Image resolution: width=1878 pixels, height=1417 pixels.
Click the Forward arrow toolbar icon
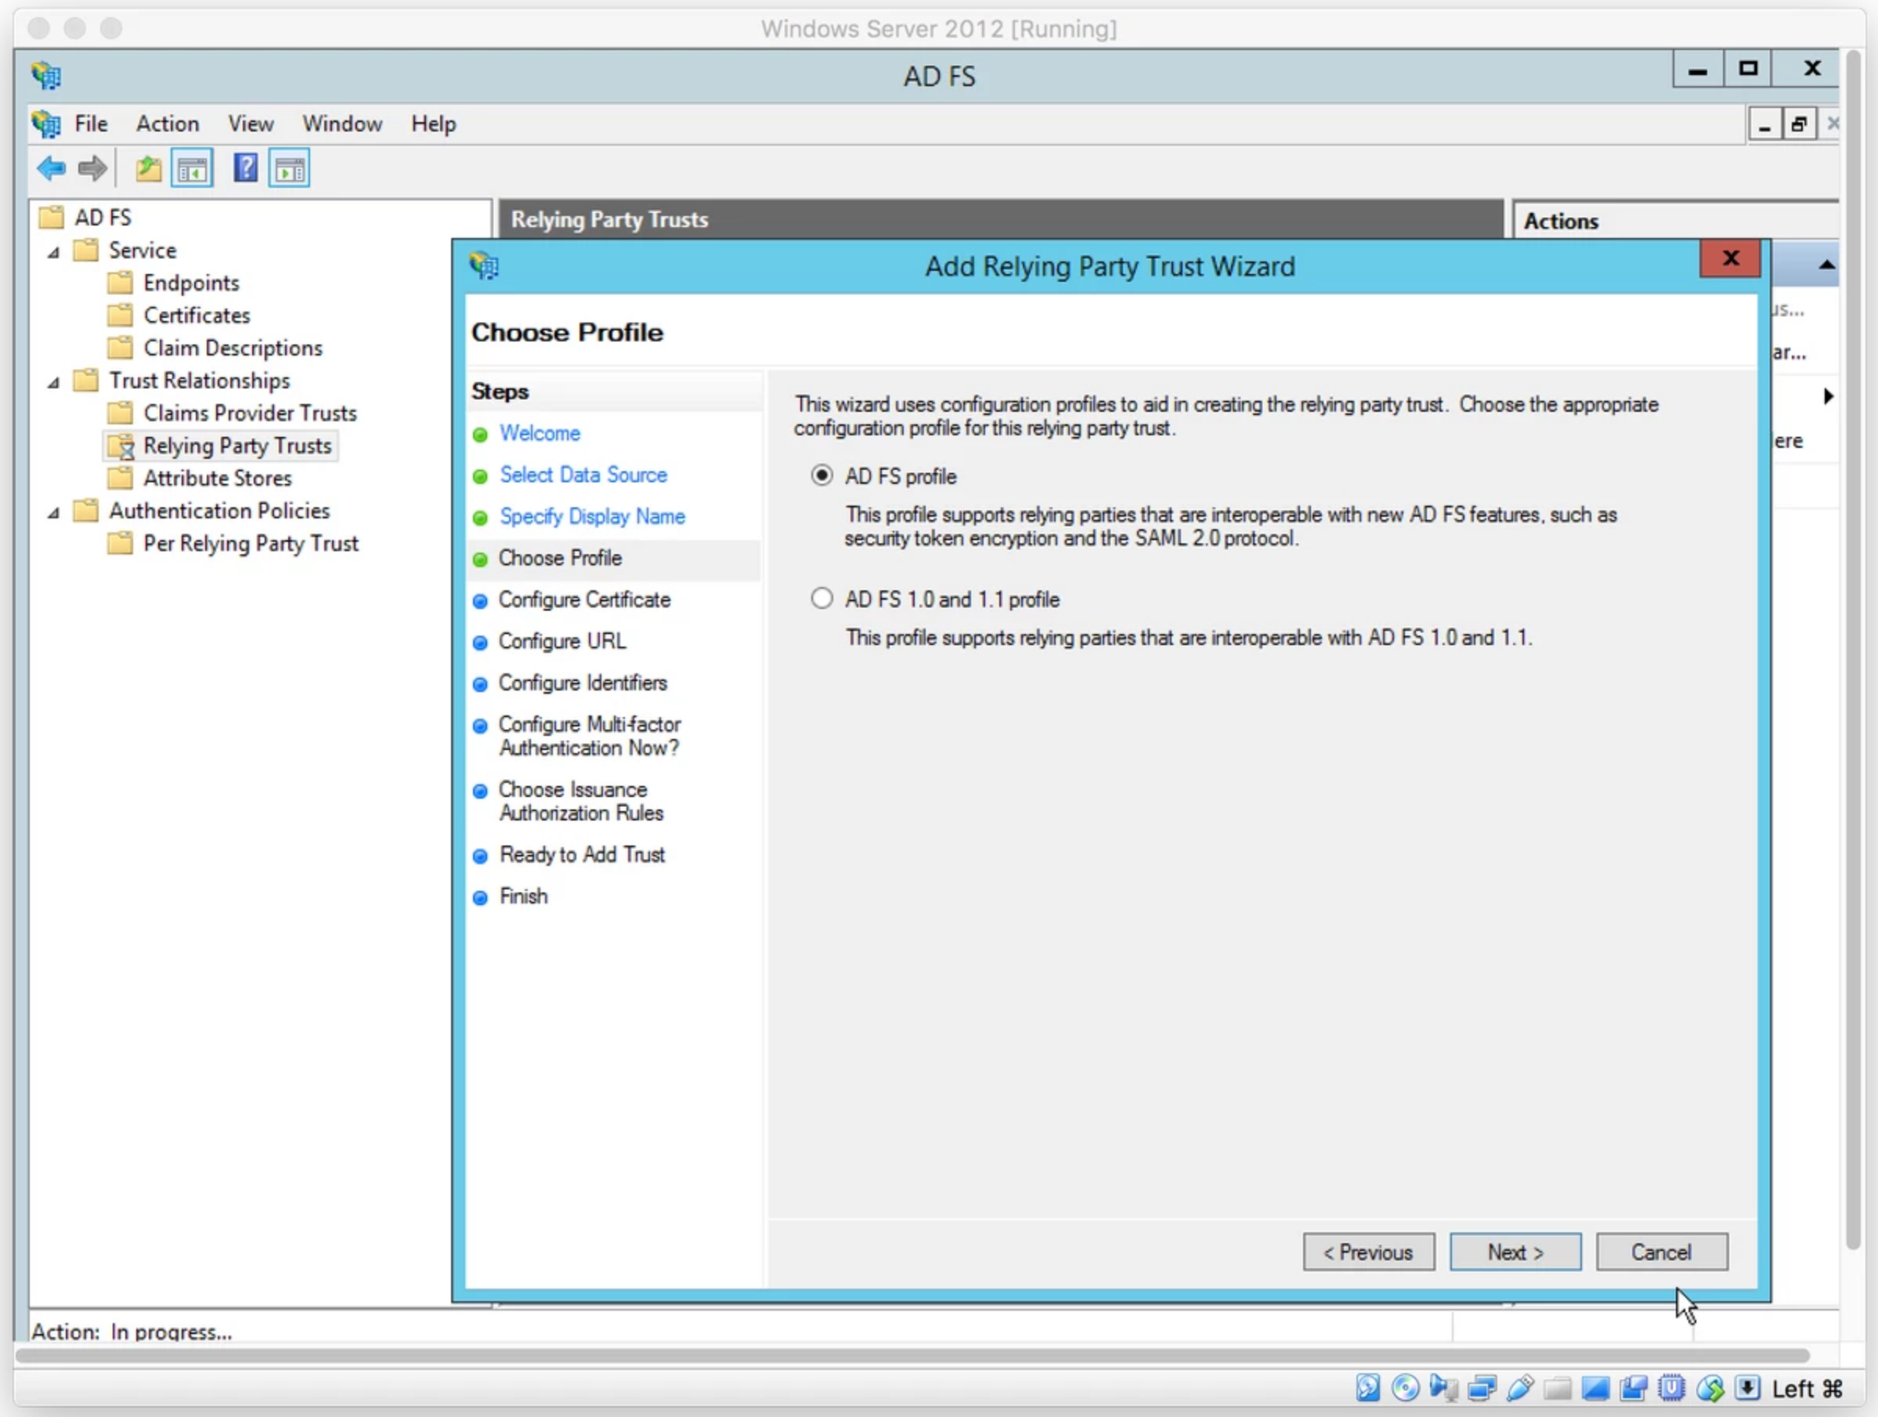(x=92, y=168)
